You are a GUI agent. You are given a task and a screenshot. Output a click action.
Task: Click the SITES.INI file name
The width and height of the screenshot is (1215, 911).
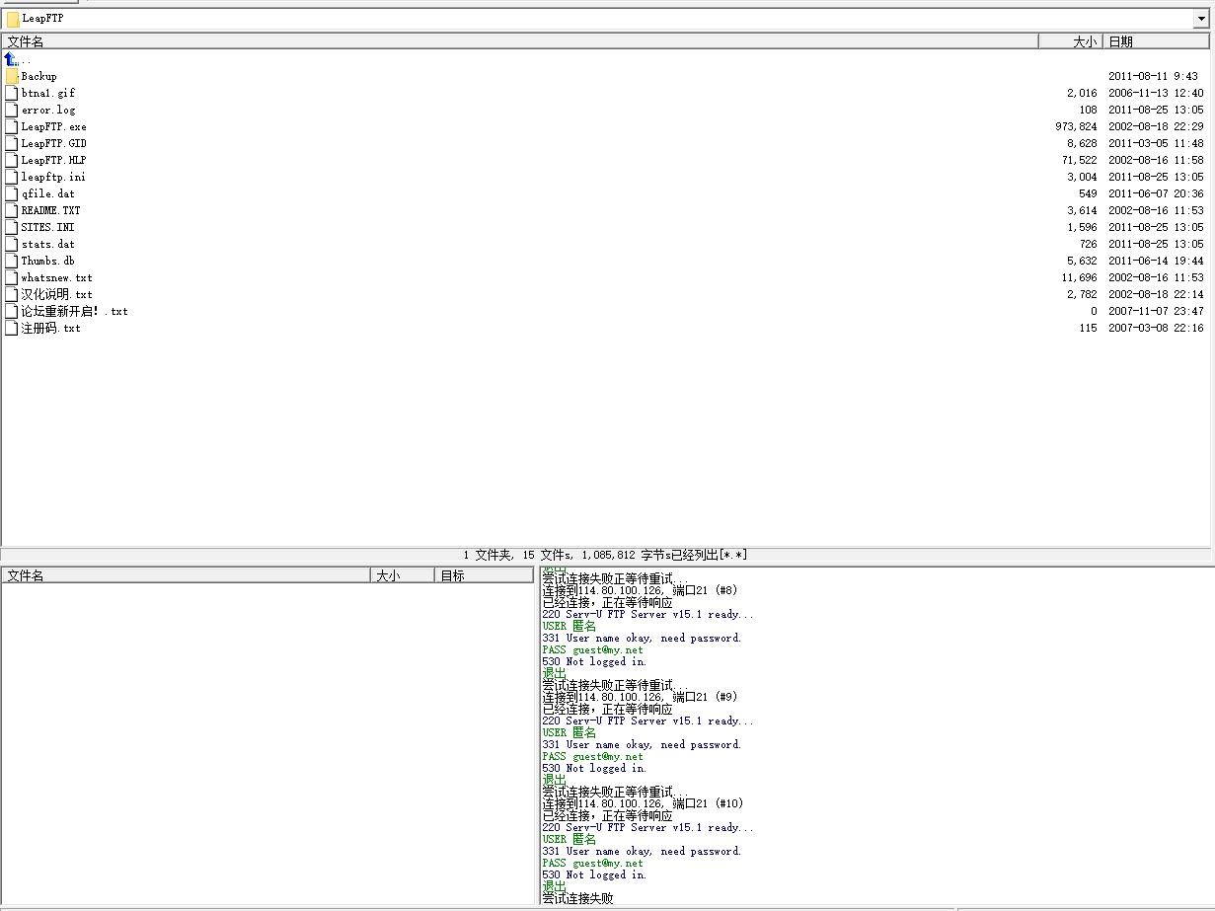[47, 227]
